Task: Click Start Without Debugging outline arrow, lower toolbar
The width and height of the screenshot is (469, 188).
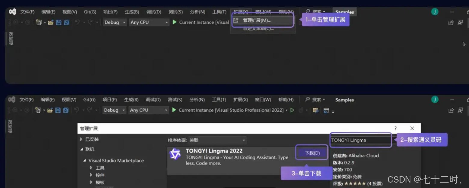Action: (292, 110)
